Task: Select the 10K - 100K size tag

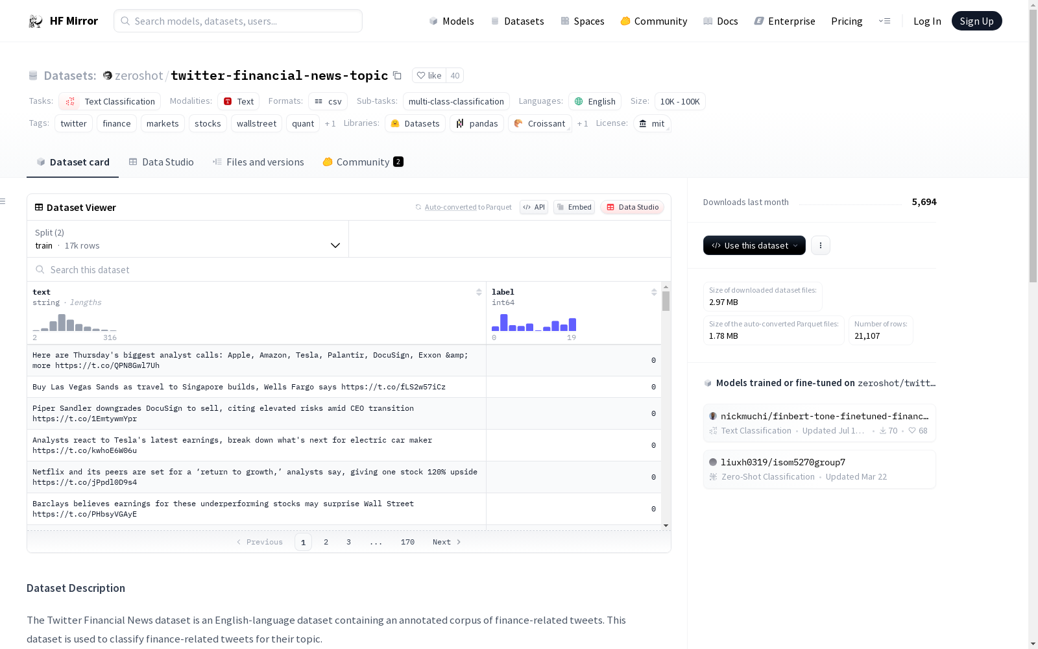Action: (680, 101)
